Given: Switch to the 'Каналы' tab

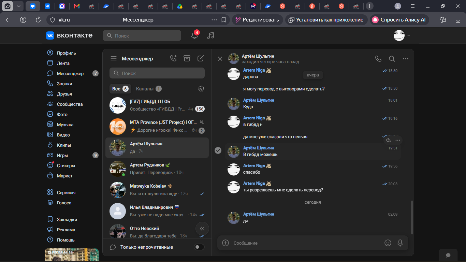Looking at the screenshot, I should tap(149, 89).
